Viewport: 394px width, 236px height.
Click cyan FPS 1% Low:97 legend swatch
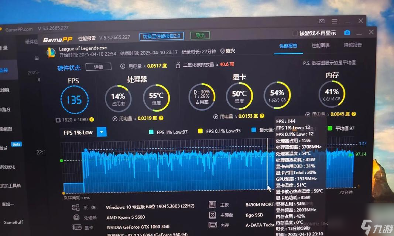pyautogui.click(x=151, y=132)
